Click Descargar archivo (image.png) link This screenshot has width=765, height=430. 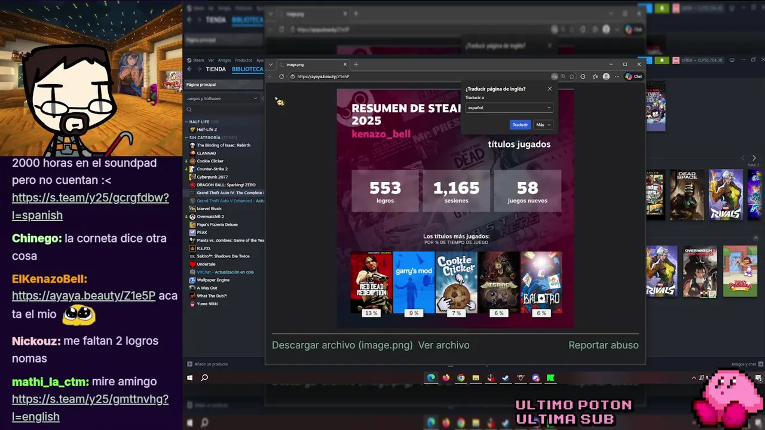point(342,345)
